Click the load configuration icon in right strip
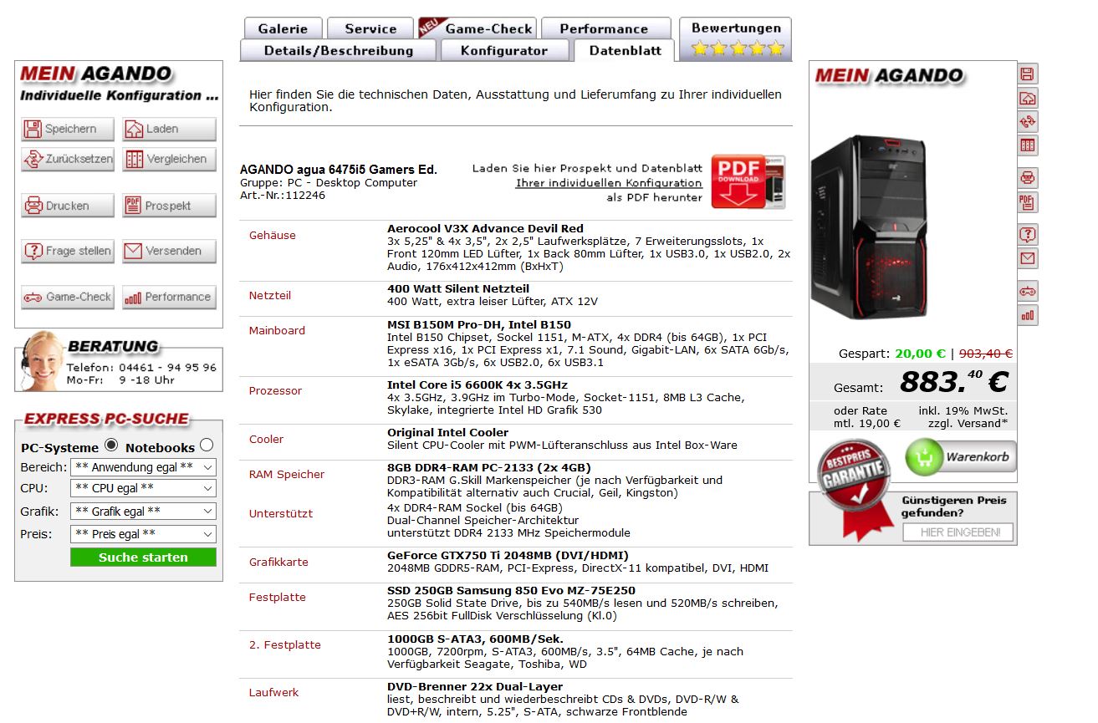This screenshot has width=1098, height=723. (x=1028, y=98)
